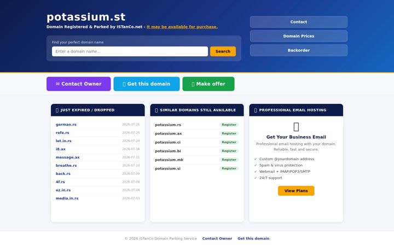Open german.rs expired domain
Viewport: 394px width, 246px height.
(x=66, y=125)
